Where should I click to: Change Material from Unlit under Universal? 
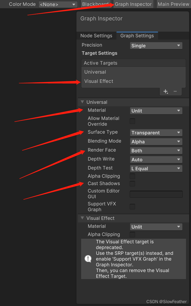click(156, 111)
